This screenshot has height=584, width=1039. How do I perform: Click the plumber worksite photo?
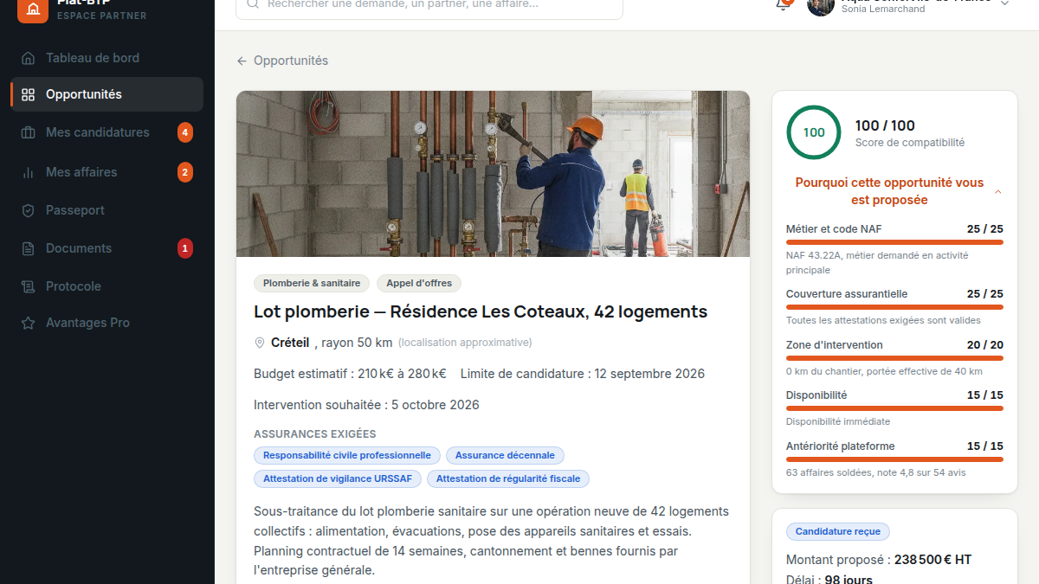pyautogui.click(x=493, y=174)
